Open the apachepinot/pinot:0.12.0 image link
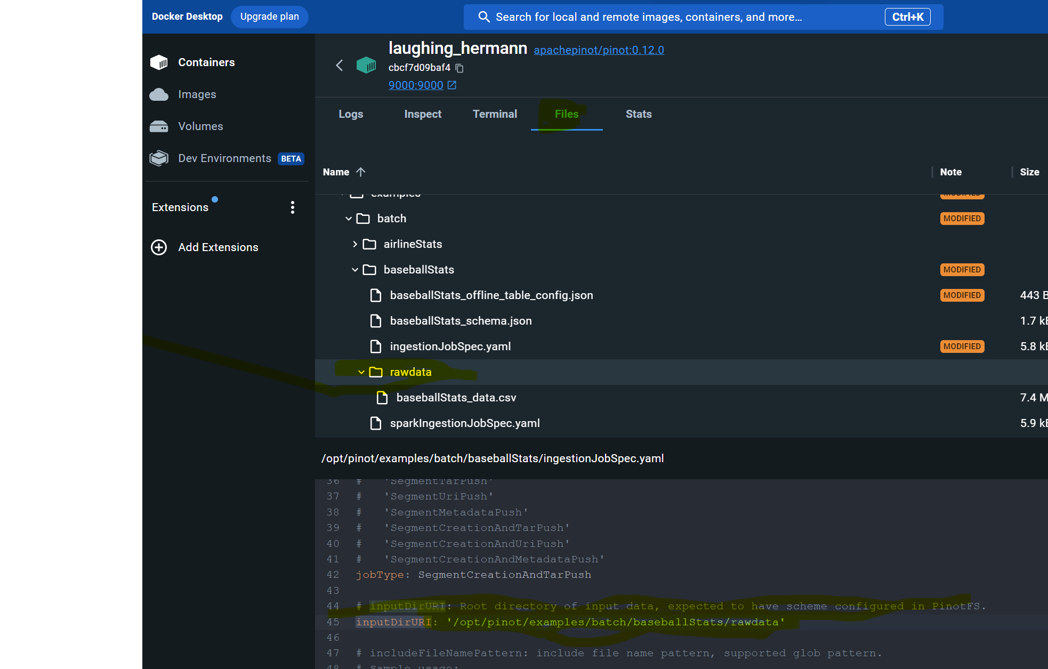Screen dimensions: 1048x669 coord(599,50)
